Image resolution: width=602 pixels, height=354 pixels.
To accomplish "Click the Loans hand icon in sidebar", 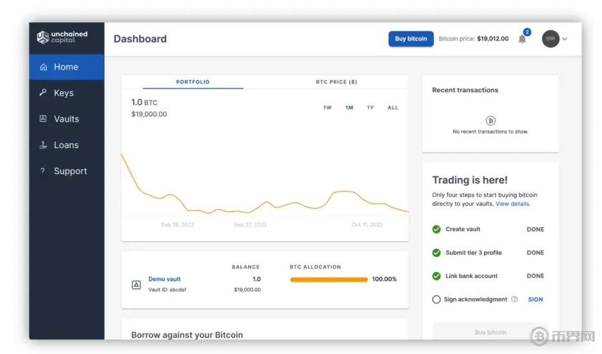I will click(44, 145).
